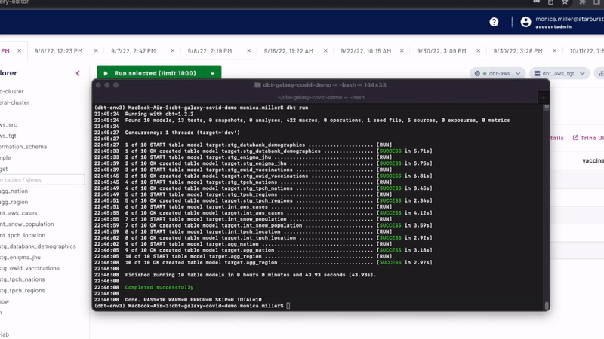Click the terminal folder title icon
This screenshot has width=604, height=339.
point(257,85)
